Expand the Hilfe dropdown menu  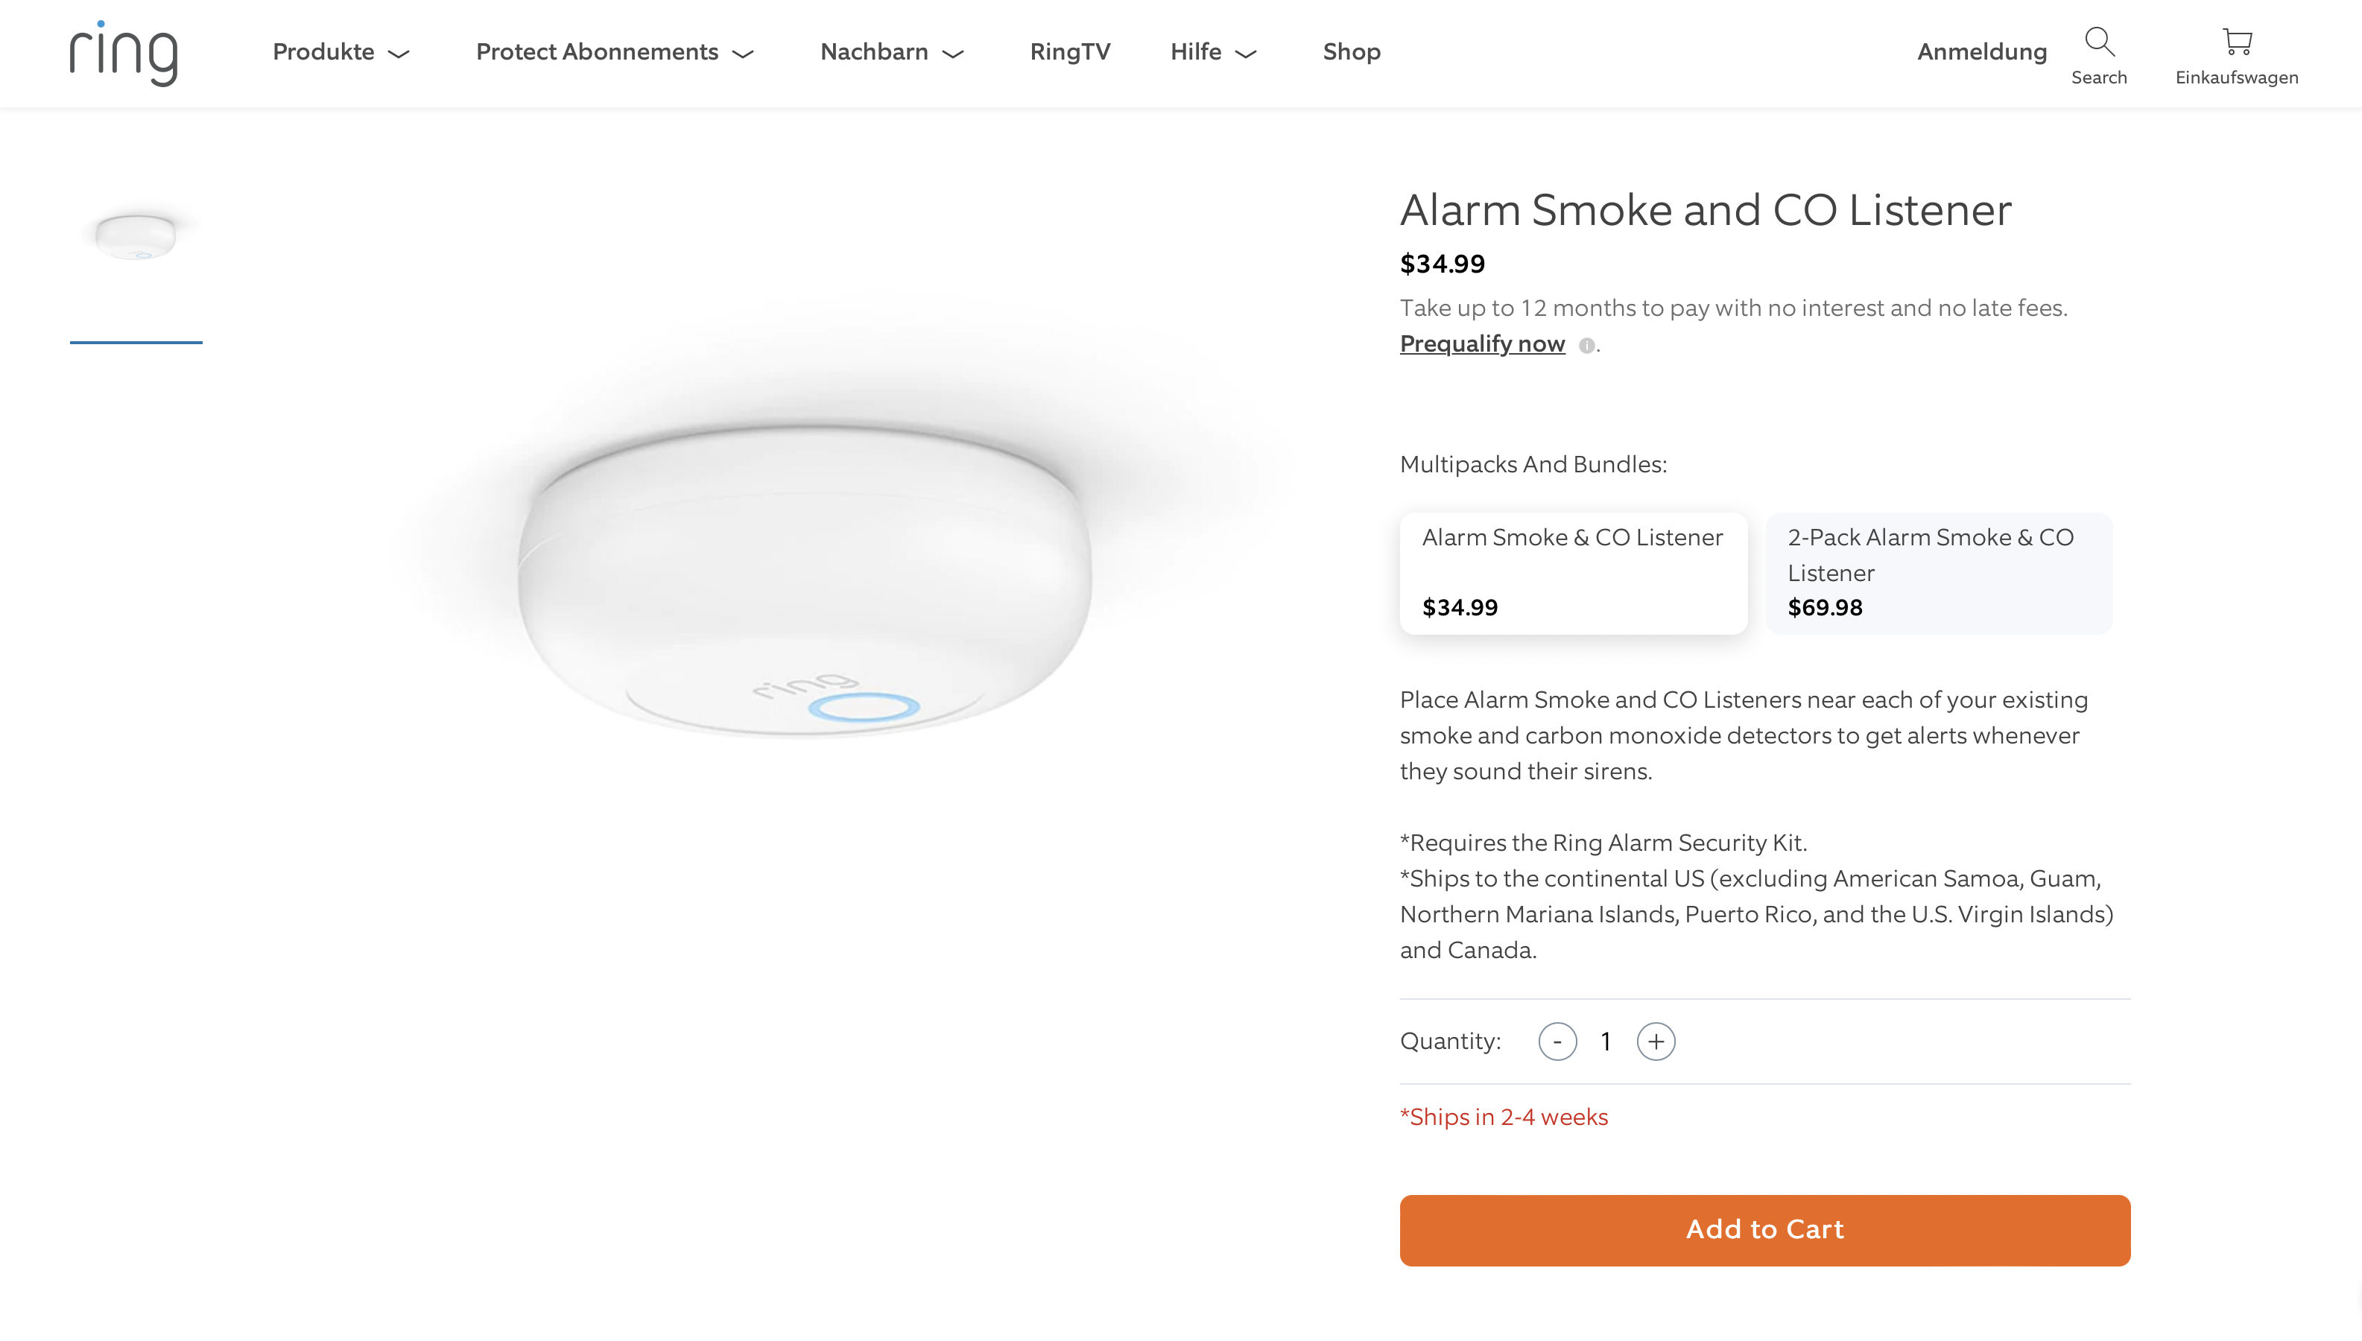coord(1213,52)
